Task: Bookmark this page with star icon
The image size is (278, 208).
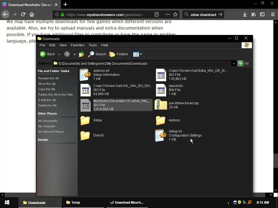Action: tap(175, 15)
